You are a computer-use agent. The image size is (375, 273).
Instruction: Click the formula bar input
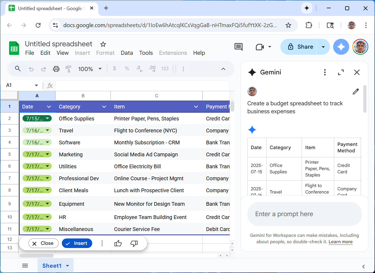pos(142,85)
